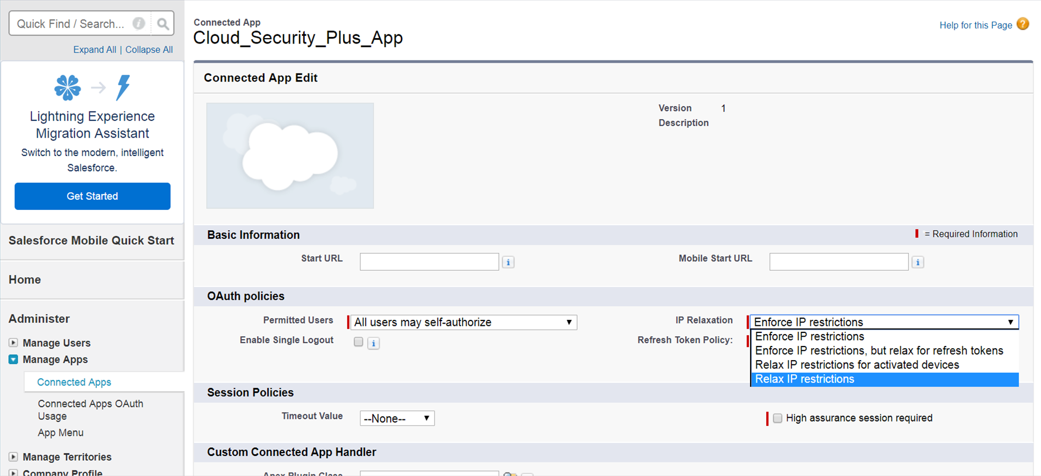1041x476 pixels.
Task: Go to the Home sidebar item
Action: tap(25, 280)
